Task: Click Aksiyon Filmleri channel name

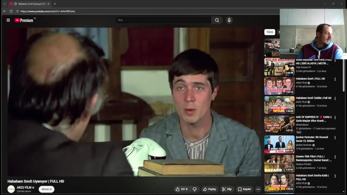Action: [303, 164]
